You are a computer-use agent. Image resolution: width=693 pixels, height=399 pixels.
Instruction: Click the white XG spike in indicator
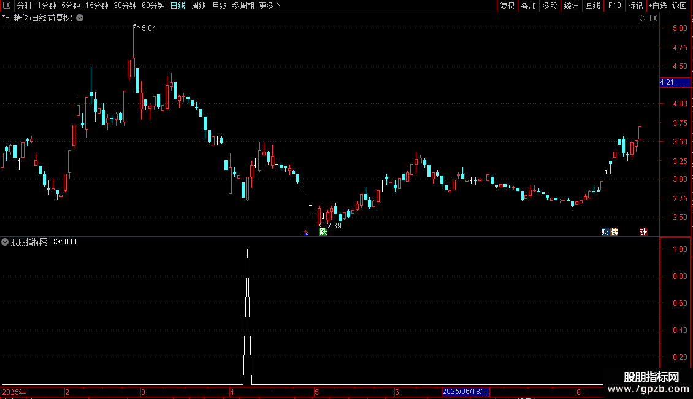tap(248, 316)
